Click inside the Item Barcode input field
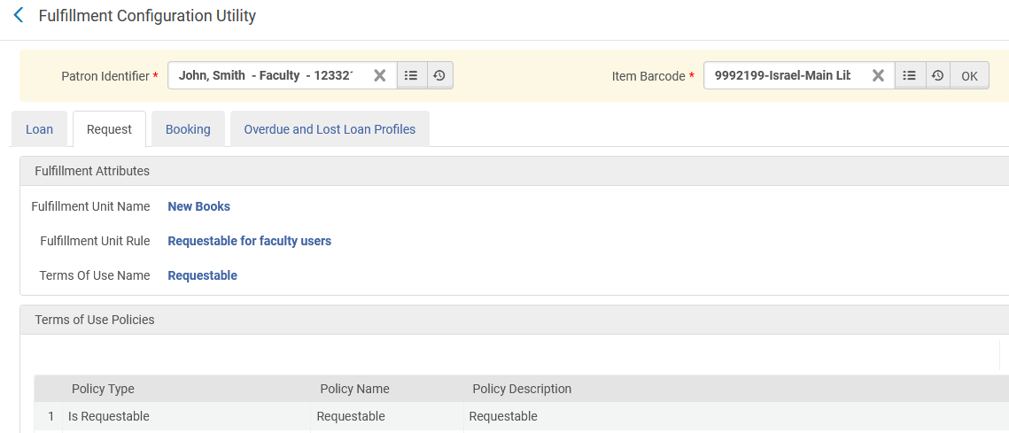This screenshot has width=1009, height=433. coord(781,76)
